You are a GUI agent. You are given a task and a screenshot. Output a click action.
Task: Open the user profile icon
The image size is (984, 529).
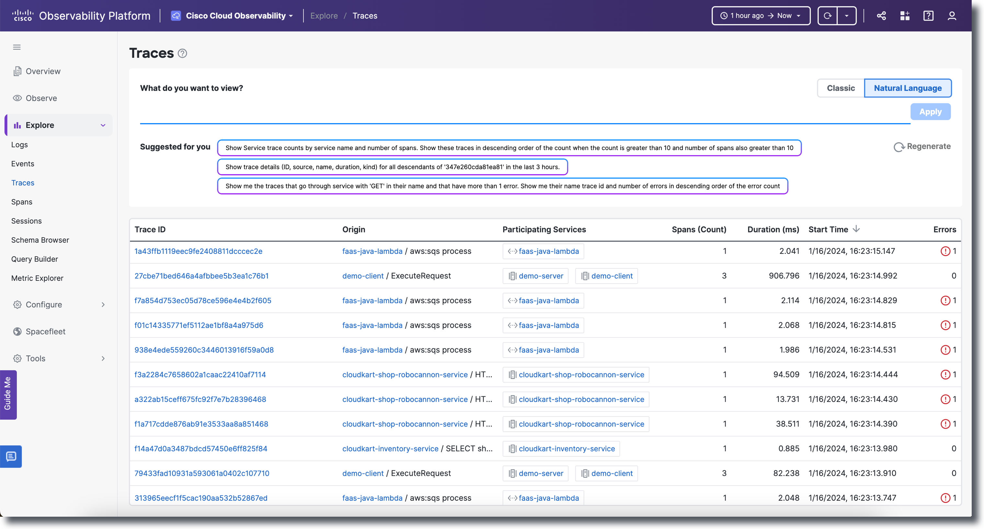click(x=952, y=16)
